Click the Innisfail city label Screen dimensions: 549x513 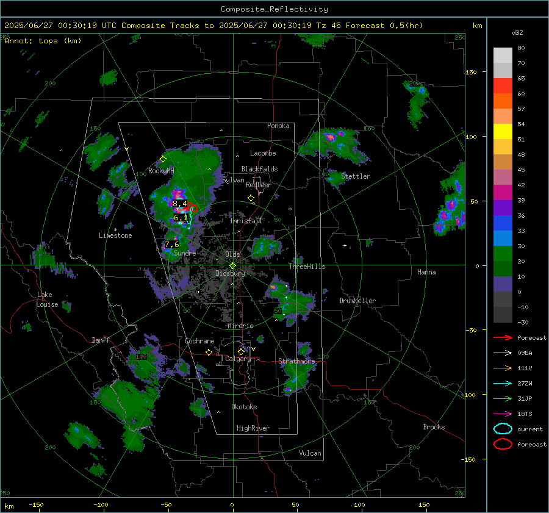[246, 221]
